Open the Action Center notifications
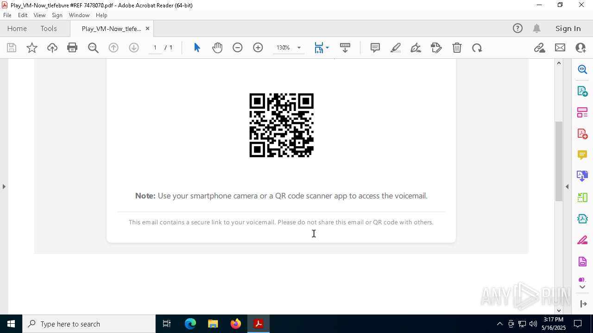593x333 pixels. click(578, 324)
